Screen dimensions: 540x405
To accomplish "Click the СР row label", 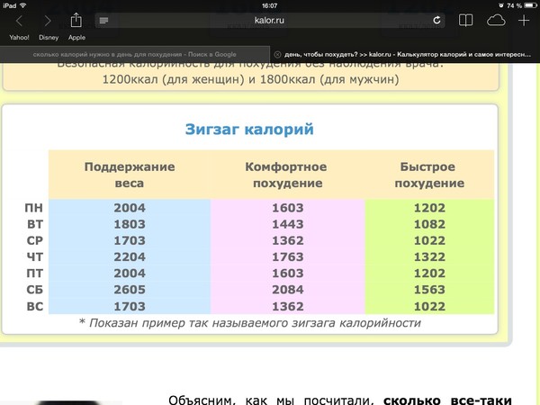I will 35,240.
